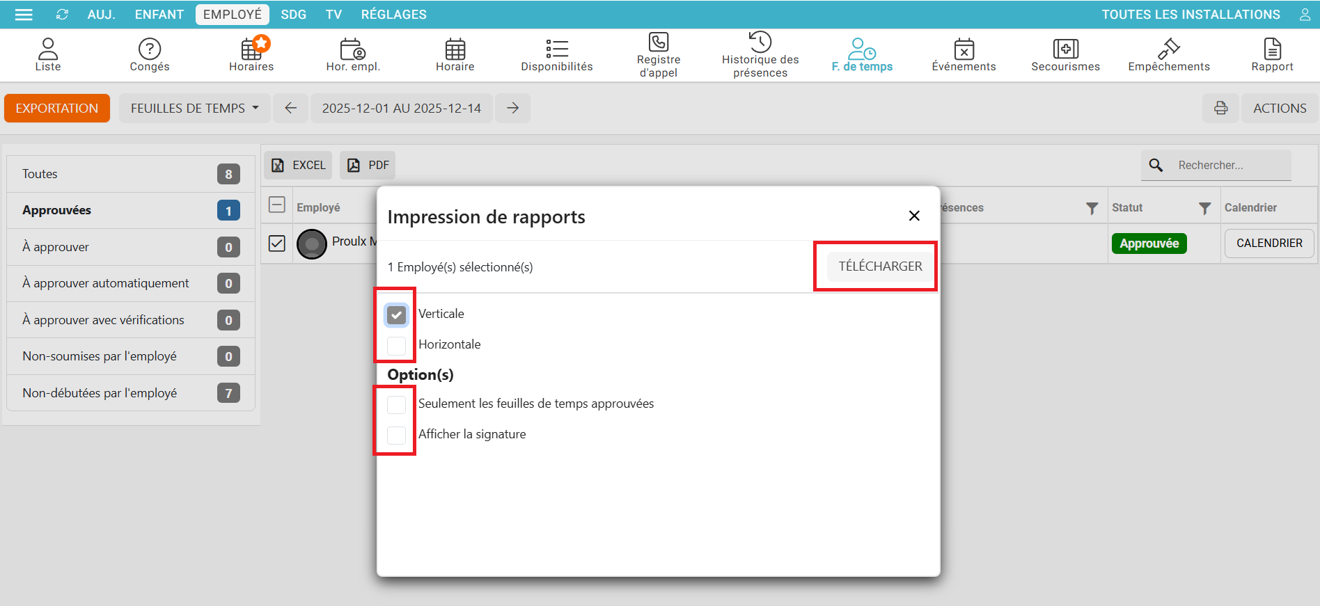Screen dimensions: 1320x606
Task: Switch to the ENFANT tab
Action: [159, 15]
